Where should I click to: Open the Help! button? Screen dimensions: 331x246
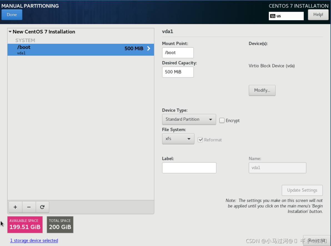[x=318, y=15]
